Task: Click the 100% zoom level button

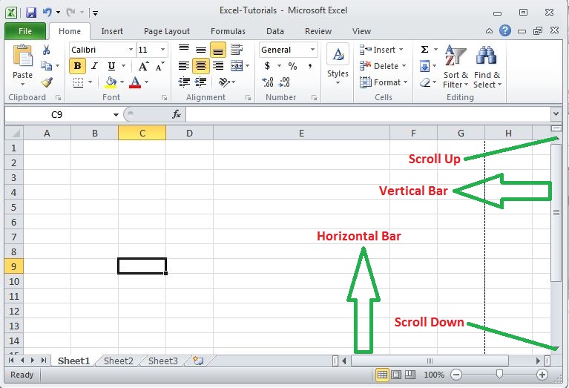Action: (434, 375)
